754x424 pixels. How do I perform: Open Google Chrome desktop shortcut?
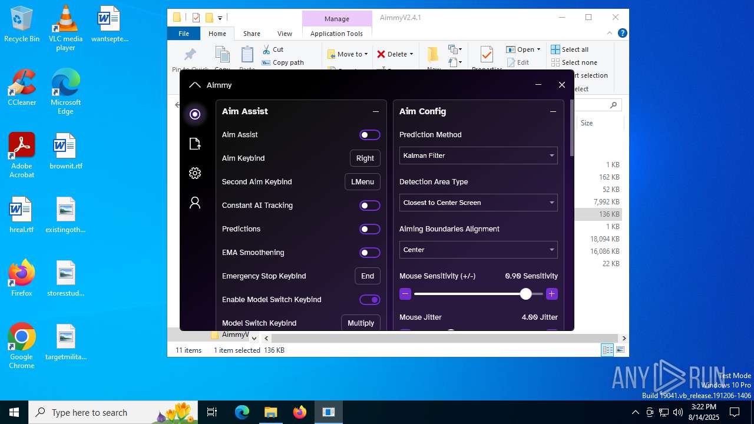pos(22,346)
